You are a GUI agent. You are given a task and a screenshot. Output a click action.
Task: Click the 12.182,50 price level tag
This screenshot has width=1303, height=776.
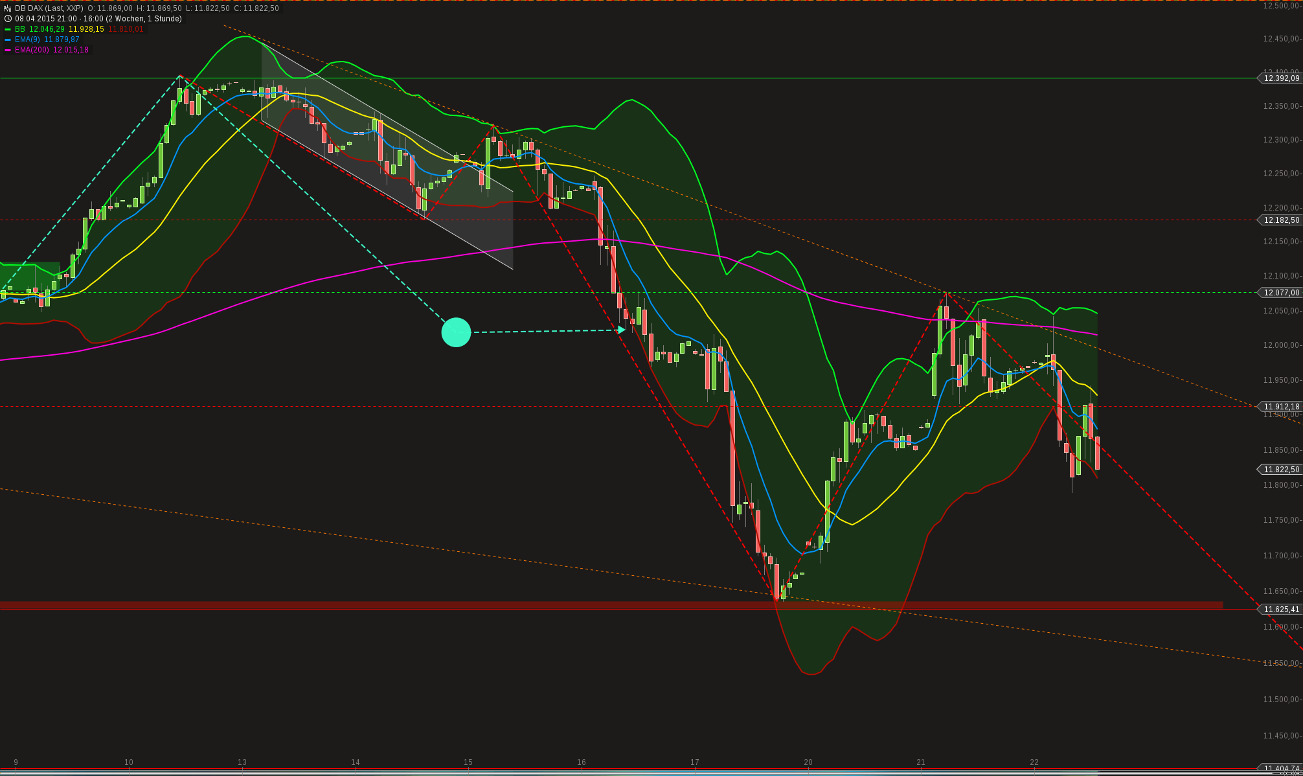(1281, 220)
